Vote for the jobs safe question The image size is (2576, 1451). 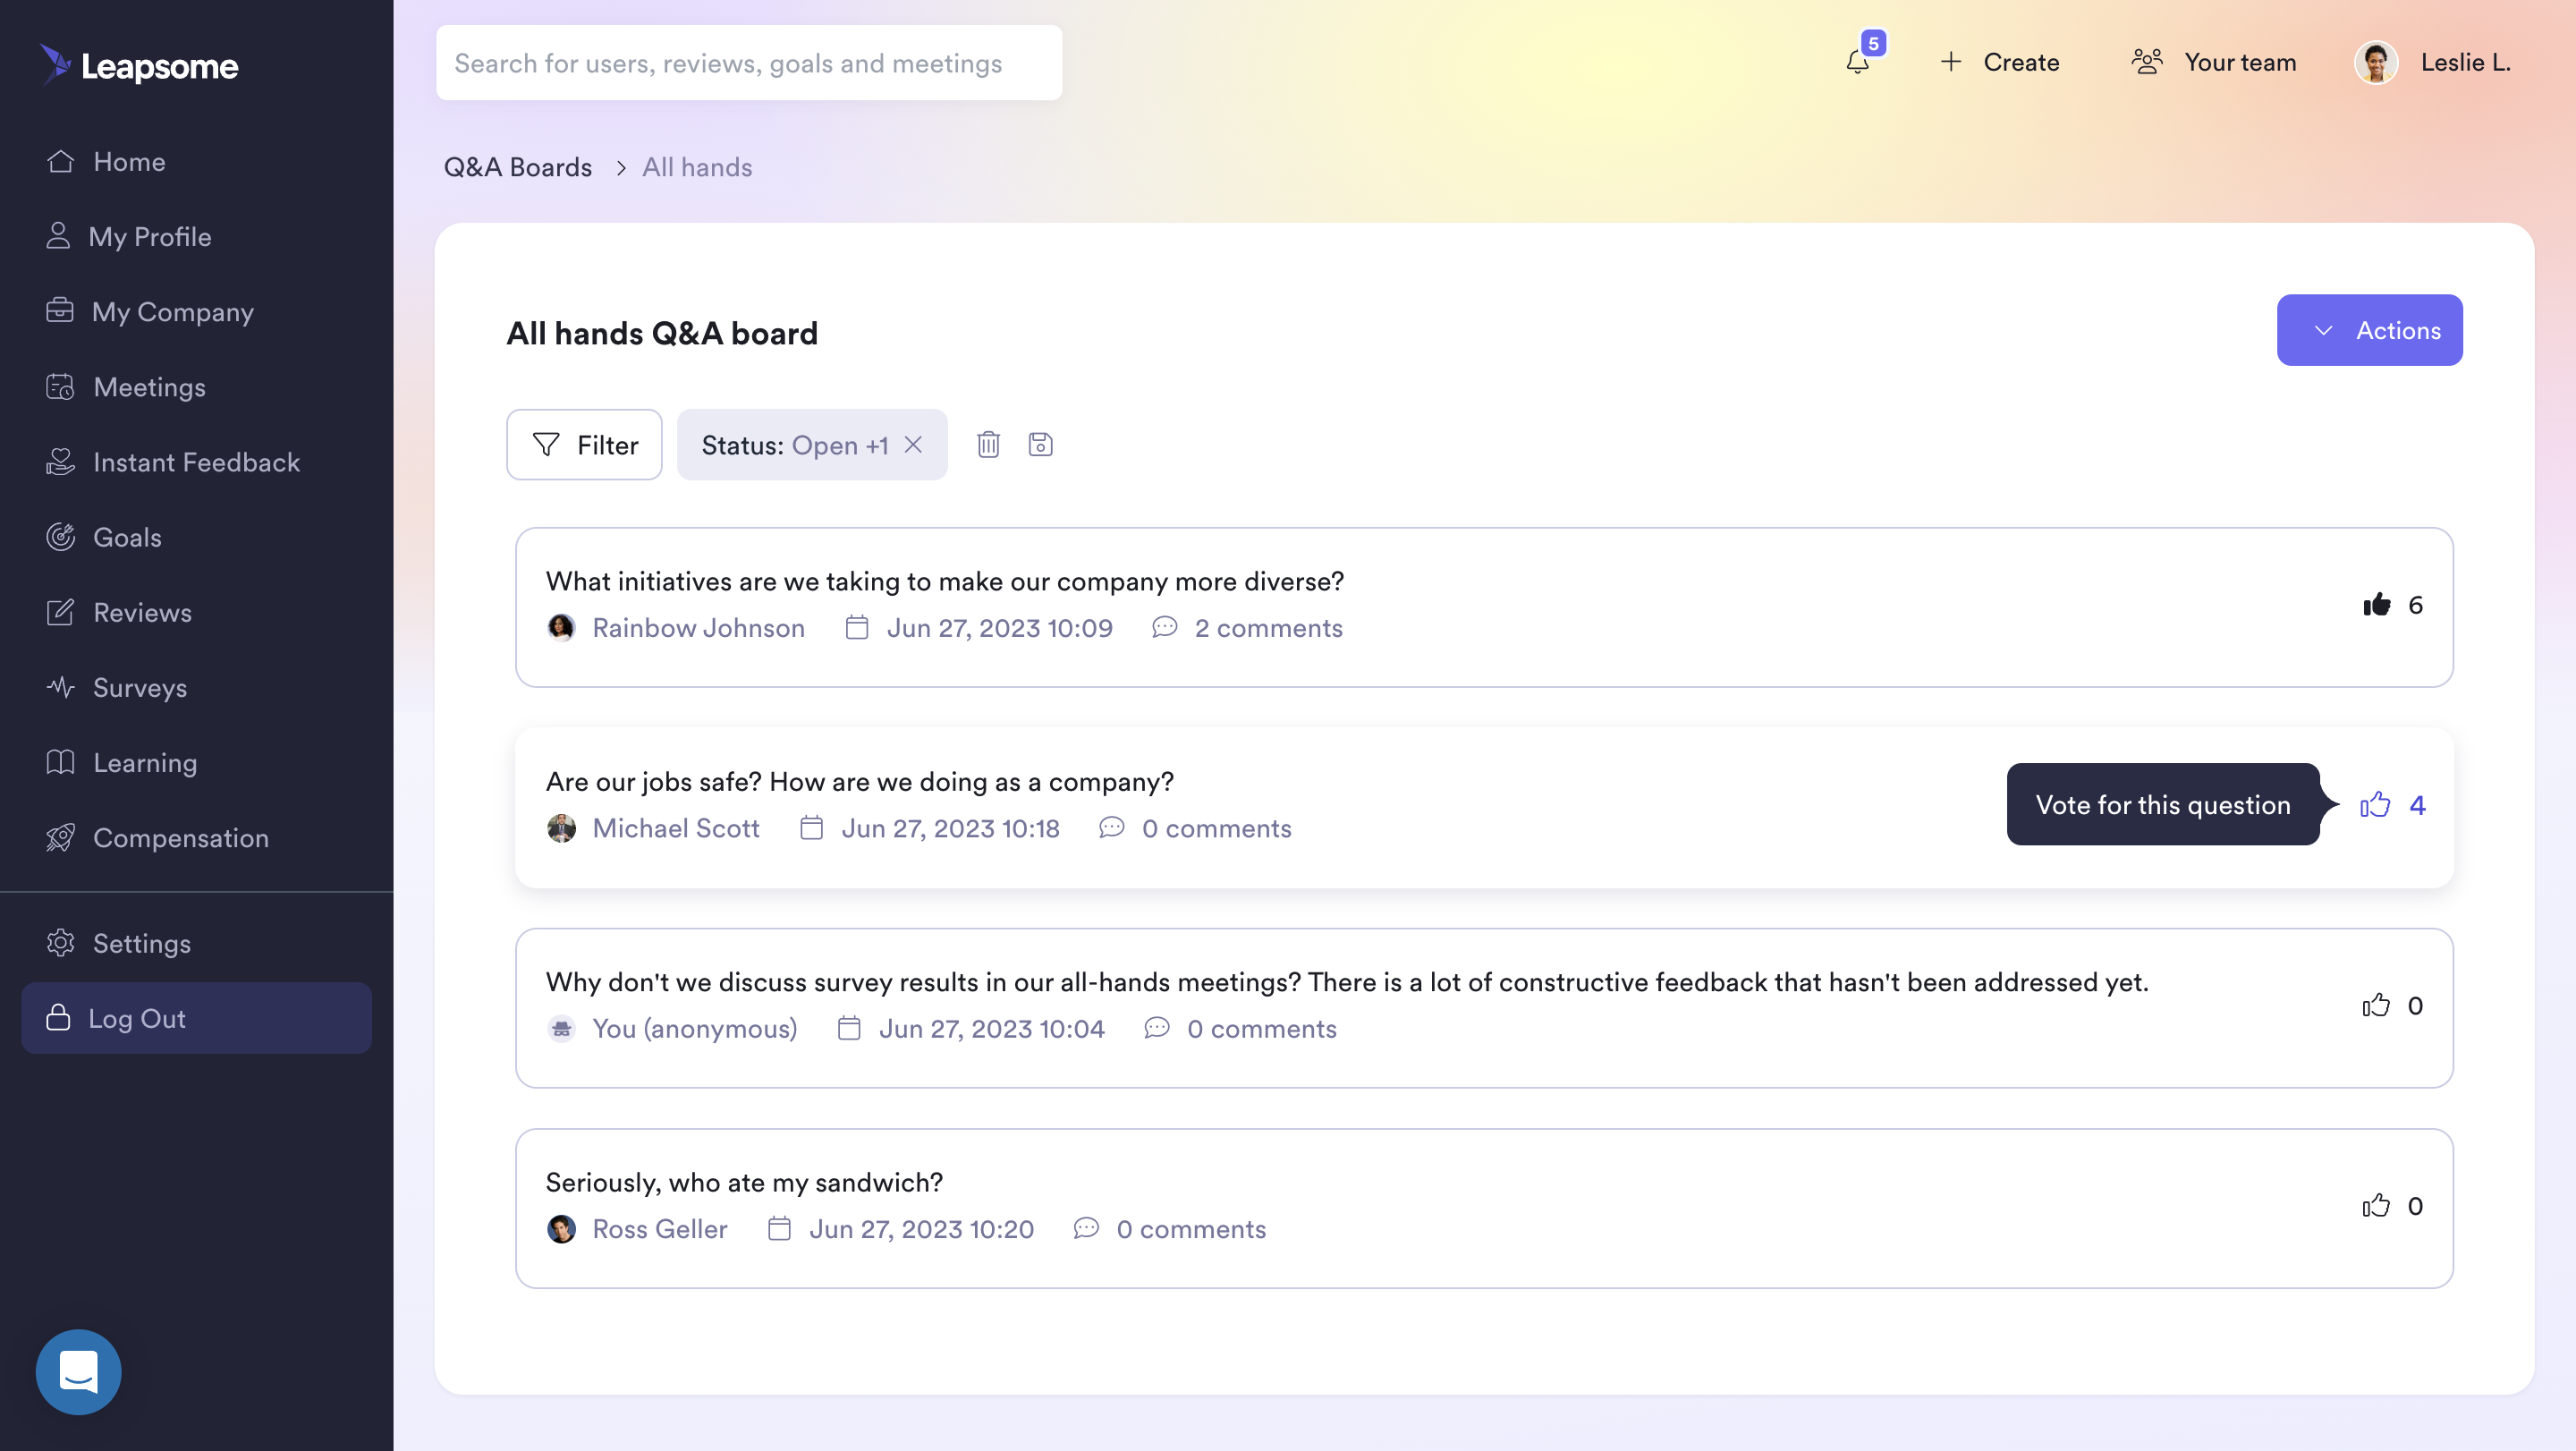click(x=2375, y=804)
